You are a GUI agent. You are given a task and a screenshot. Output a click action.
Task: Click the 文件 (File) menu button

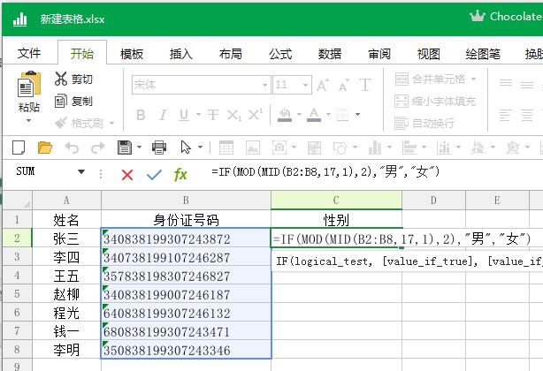pos(30,53)
